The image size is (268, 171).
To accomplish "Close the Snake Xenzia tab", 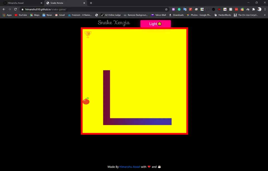I will point(84,3).
